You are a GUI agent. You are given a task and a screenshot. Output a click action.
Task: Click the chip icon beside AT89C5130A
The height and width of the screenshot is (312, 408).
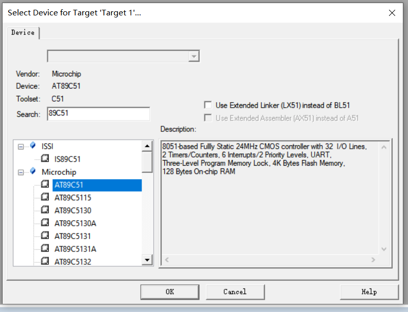pyautogui.click(x=45, y=223)
